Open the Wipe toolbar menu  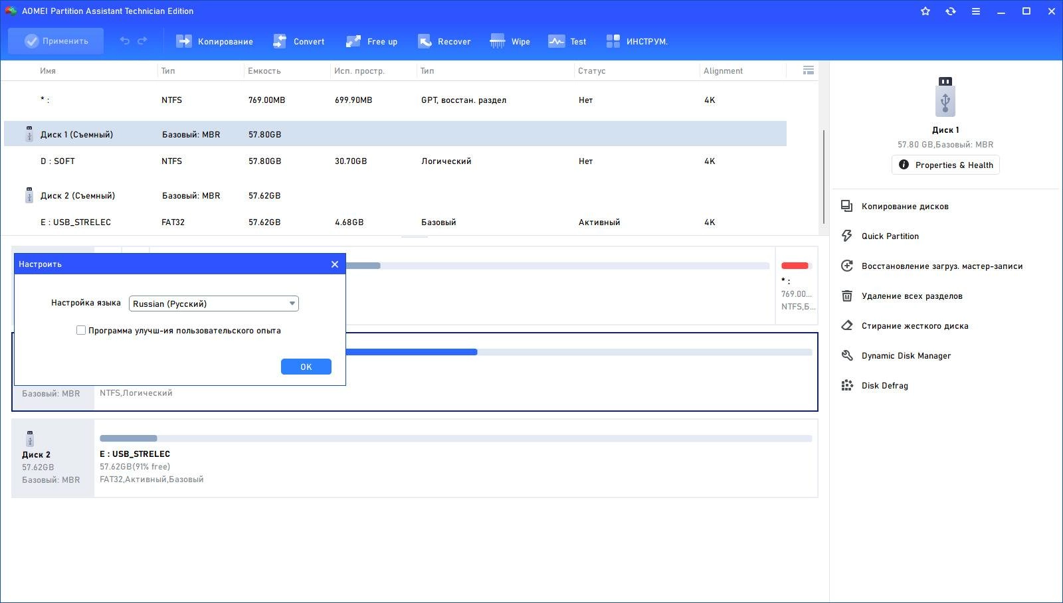pyautogui.click(x=510, y=41)
